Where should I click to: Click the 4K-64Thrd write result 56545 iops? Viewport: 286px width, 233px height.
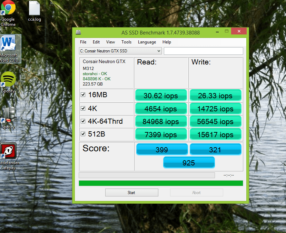click(x=215, y=121)
